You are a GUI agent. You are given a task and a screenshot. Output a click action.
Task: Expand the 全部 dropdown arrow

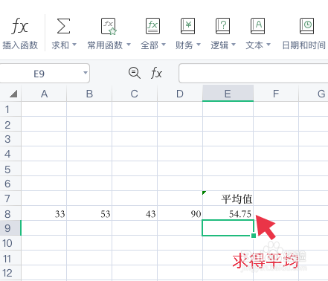pyautogui.click(x=164, y=45)
